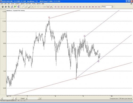The width and height of the screenshot is (133, 103).
Task: Click the circled wave C label button
Action: click(84, 7)
